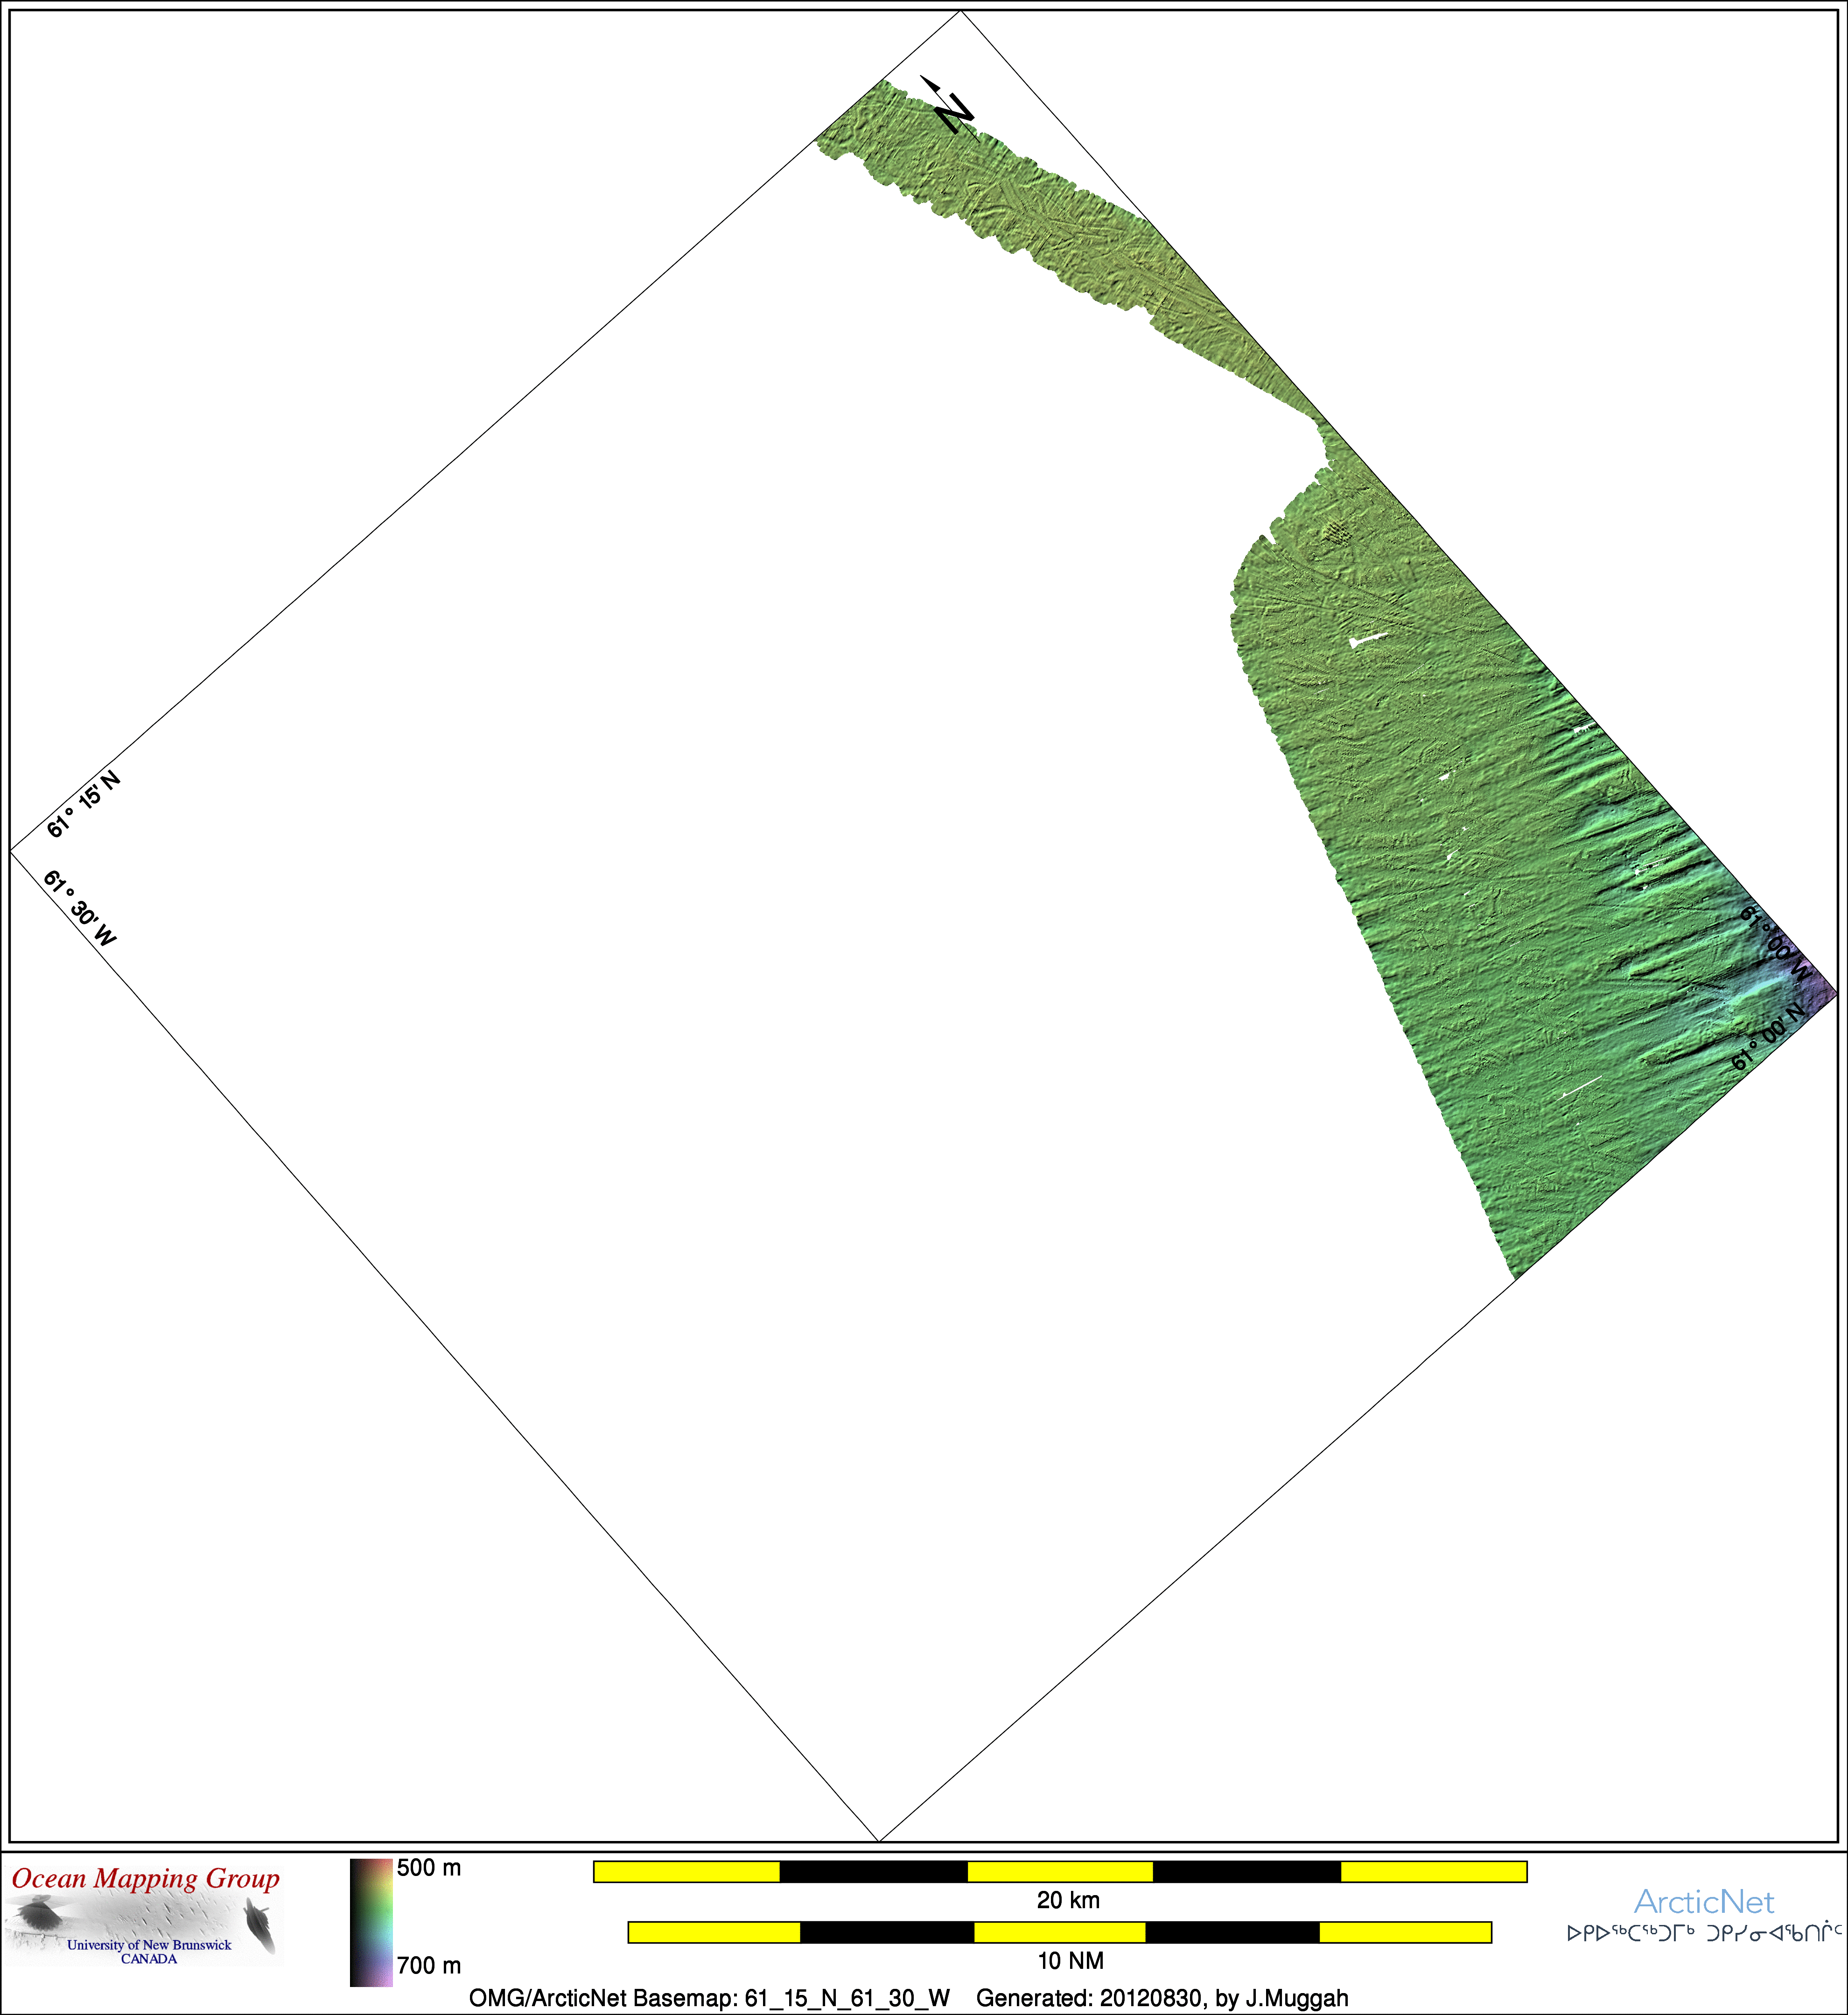Click the 61° 15' N latitude label

pos(84,805)
